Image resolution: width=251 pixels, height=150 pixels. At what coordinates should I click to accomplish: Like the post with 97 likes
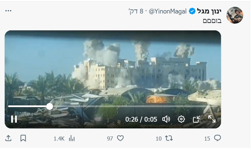(x=120, y=138)
